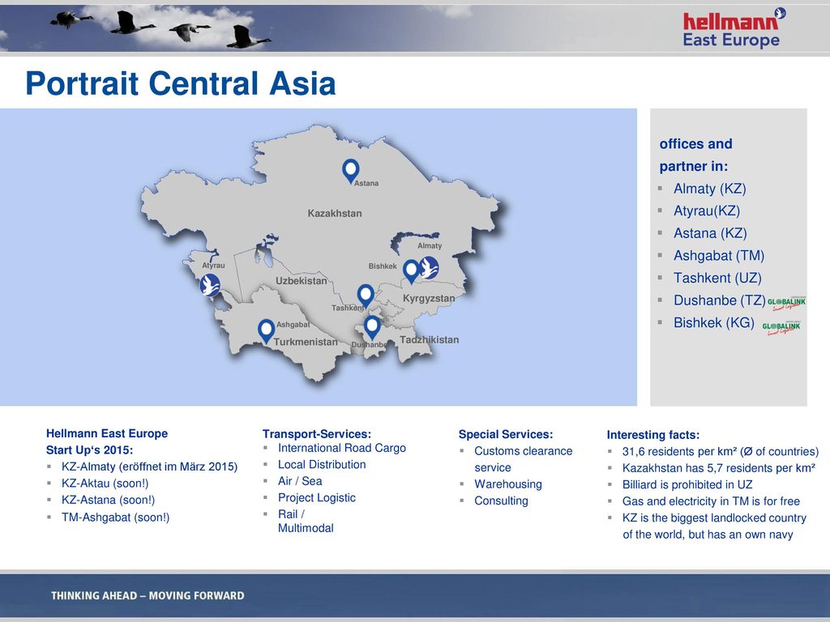
Task: Click the Hellmann East Europe logo
Action: pos(734,28)
